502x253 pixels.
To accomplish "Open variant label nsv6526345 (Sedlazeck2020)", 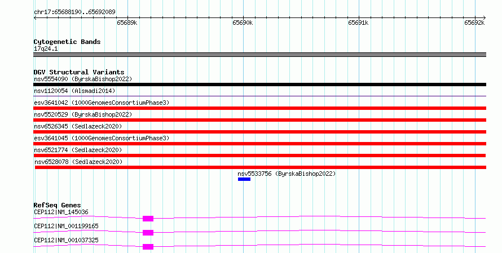I will pyautogui.click(x=78, y=126).
